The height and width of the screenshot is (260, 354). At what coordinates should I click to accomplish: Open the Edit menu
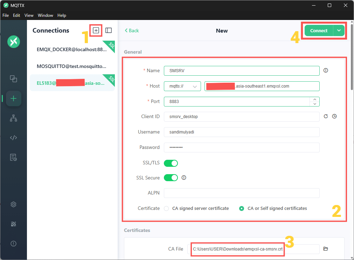click(16, 15)
